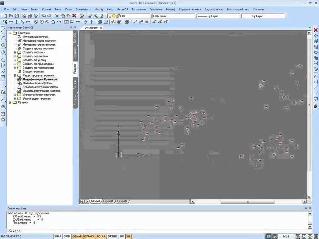Click the layer lightbulb icon in layer box

[x=109, y=16]
